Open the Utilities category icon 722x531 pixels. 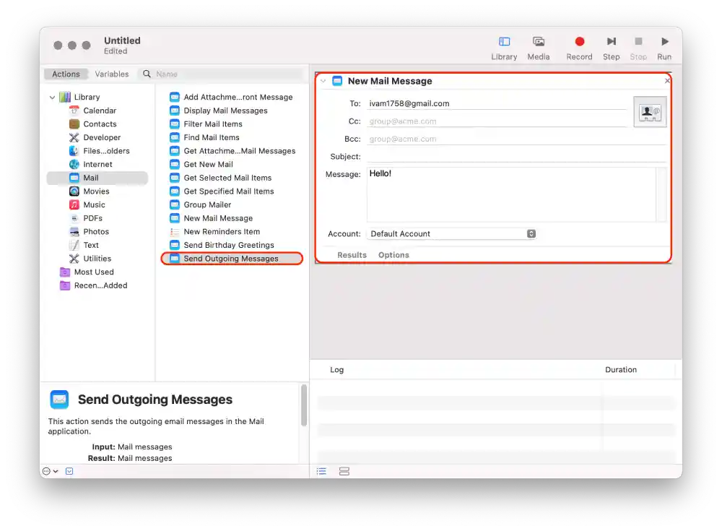coord(74,259)
